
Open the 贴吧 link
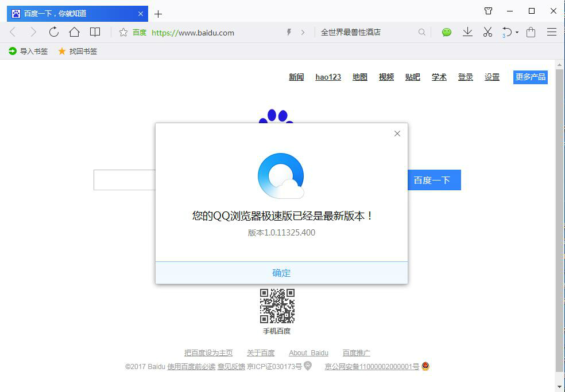pyautogui.click(x=413, y=77)
